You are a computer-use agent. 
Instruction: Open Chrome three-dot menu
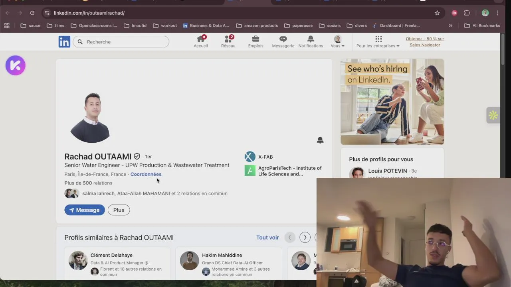click(497, 13)
